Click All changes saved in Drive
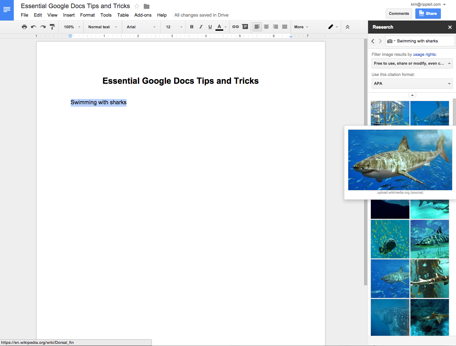Screen dimensions: 456x346 click(x=201, y=15)
